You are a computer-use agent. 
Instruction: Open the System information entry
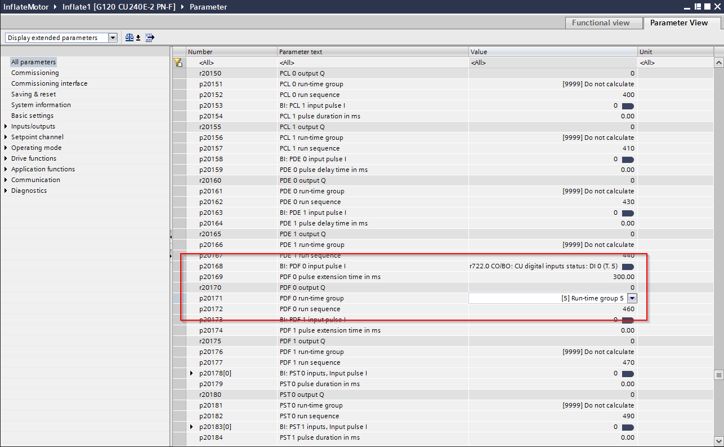[x=41, y=105]
